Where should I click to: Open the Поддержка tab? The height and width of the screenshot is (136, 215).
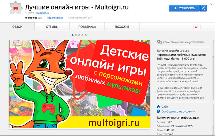point(87,27)
